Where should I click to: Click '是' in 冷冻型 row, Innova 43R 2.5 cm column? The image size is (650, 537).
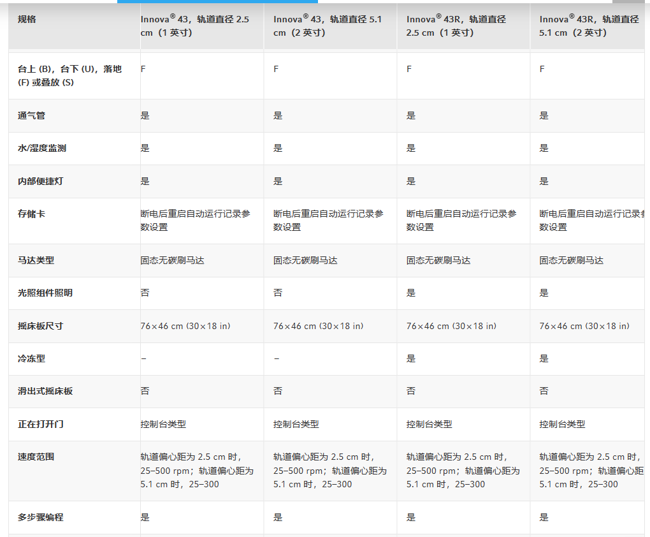pos(411,358)
